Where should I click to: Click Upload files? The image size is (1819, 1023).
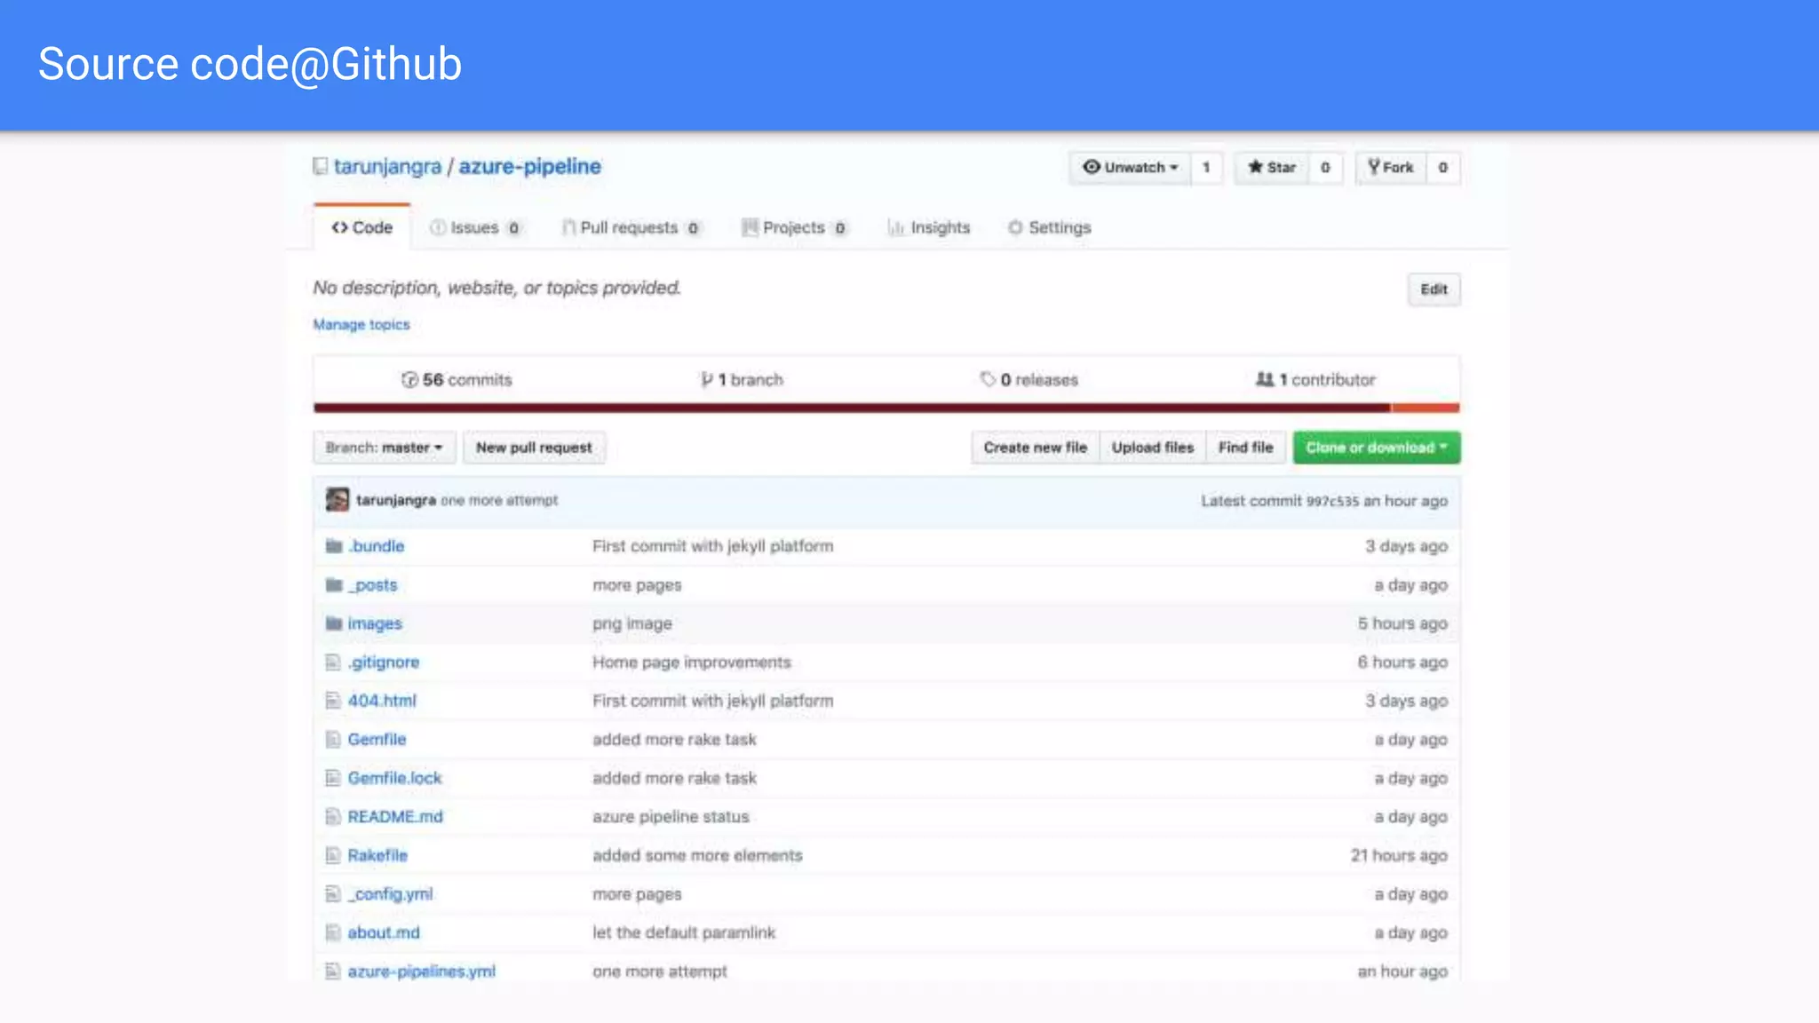point(1153,448)
